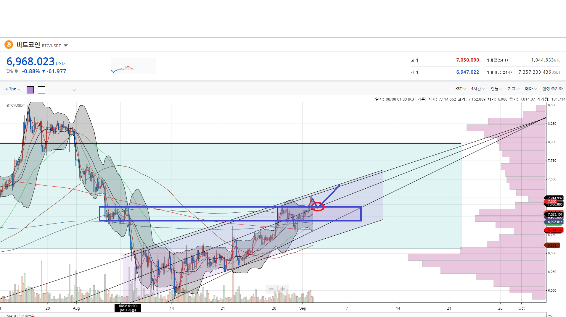Click the Oct label on time axis
The image size is (566, 317).
pyautogui.click(x=521, y=308)
